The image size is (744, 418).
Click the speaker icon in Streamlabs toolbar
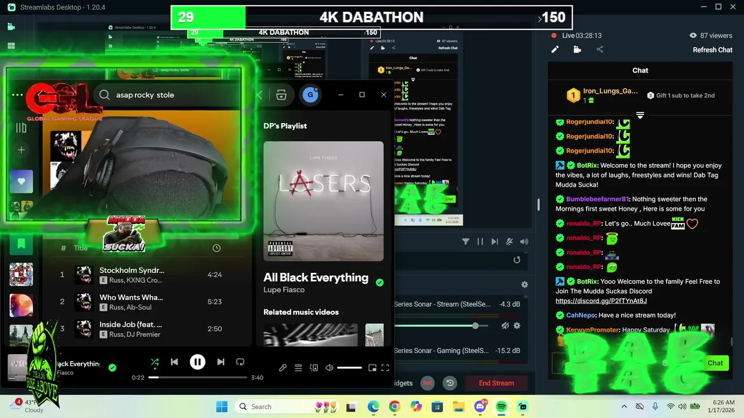pyautogui.click(x=524, y=242)
